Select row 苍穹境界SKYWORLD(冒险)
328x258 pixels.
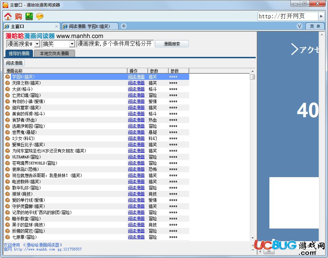click(97, 163)
